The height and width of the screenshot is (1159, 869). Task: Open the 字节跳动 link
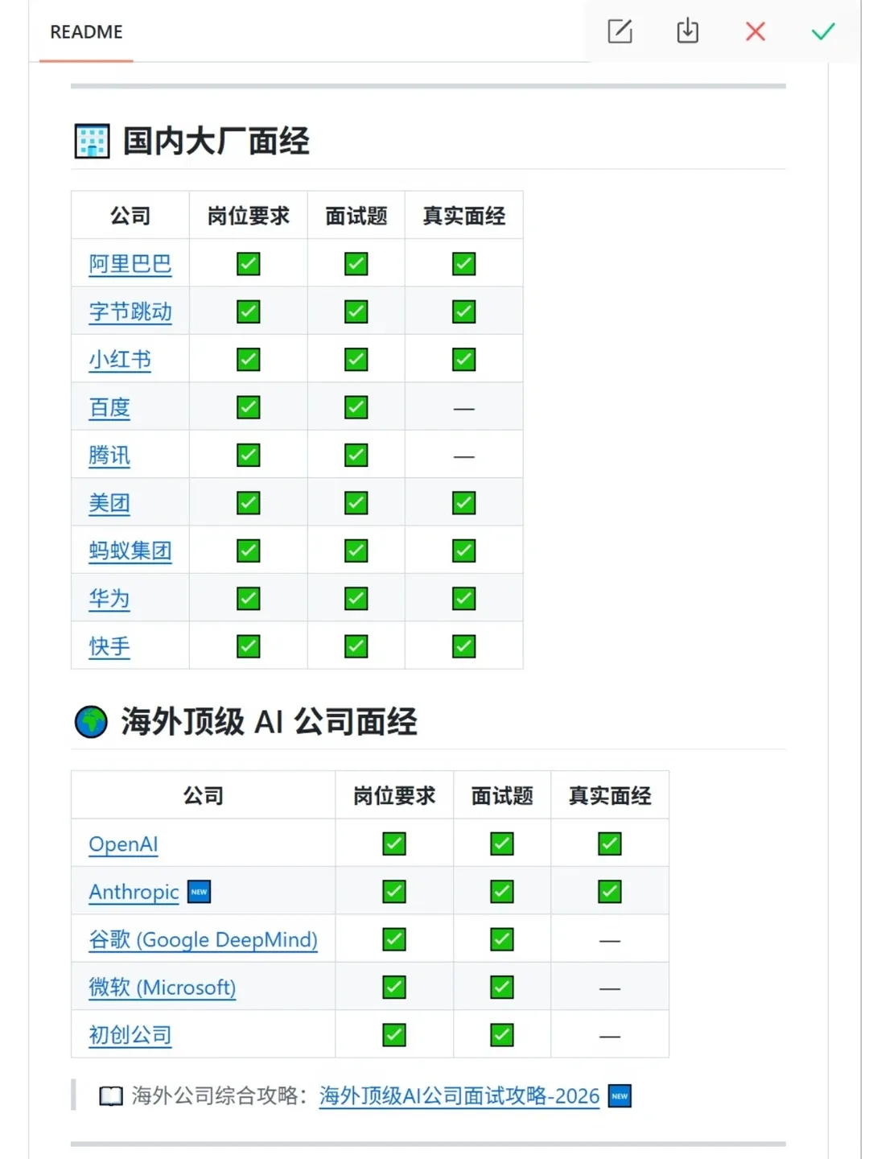(130, 311)
